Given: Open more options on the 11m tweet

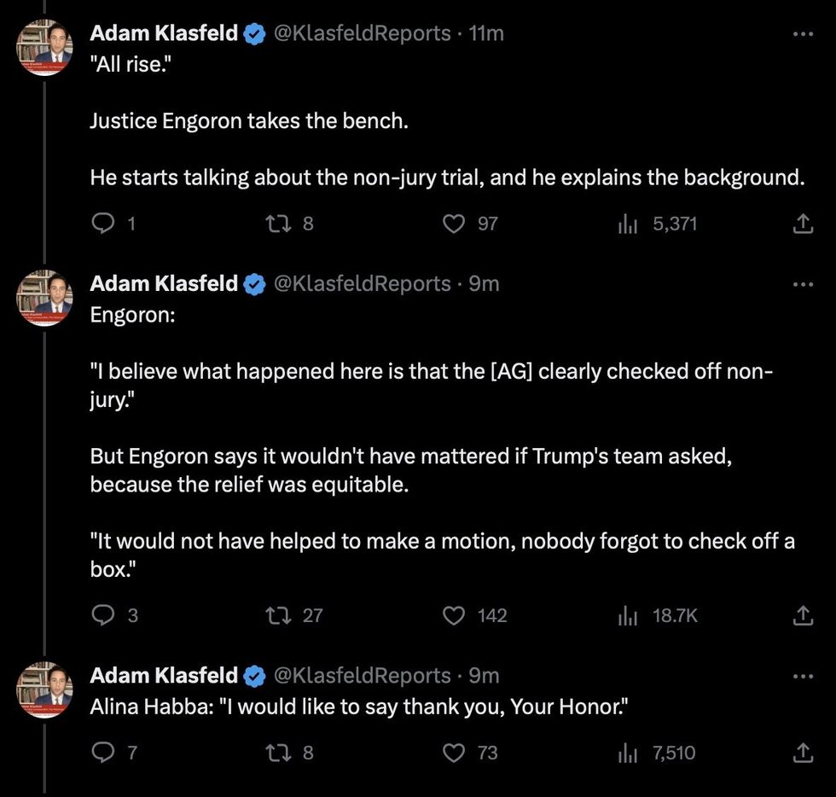Looking at the screenshot, I should [802, 34].
